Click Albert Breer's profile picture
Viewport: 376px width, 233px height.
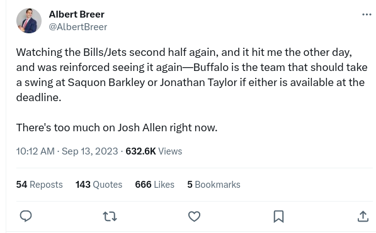coord(29,21)
